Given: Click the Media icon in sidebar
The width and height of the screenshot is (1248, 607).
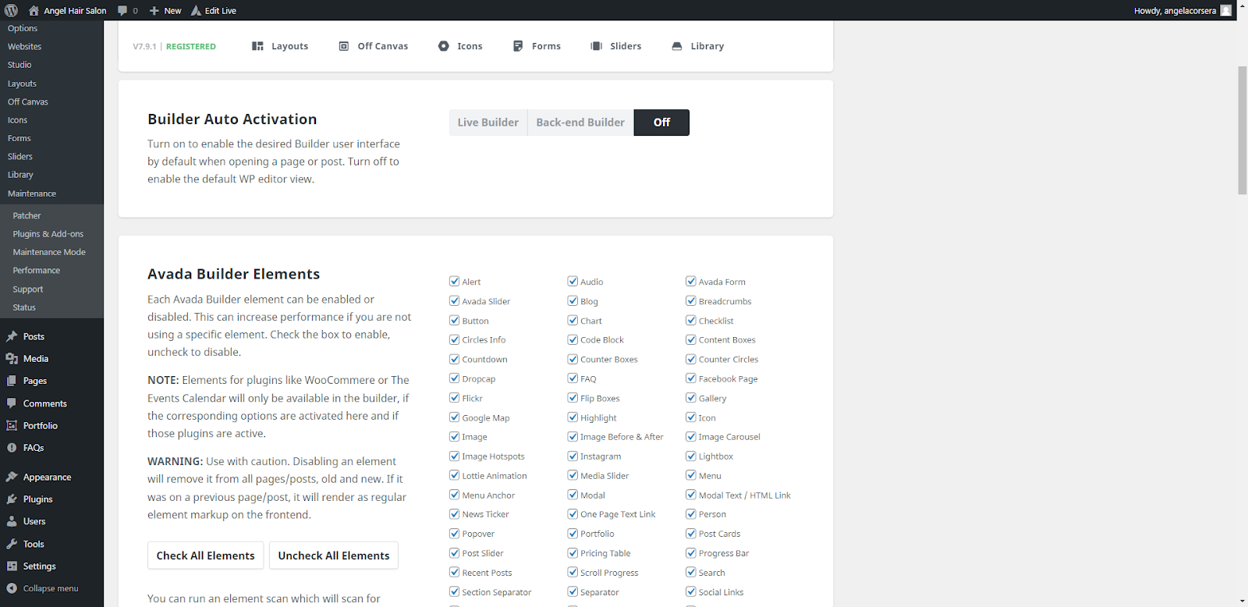Looking at the screenshot, I should click(x=12, y=359).
